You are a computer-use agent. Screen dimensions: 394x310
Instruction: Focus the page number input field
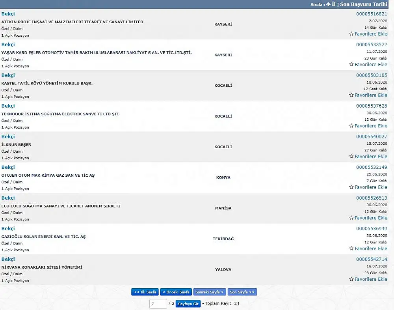coord(158,304)
